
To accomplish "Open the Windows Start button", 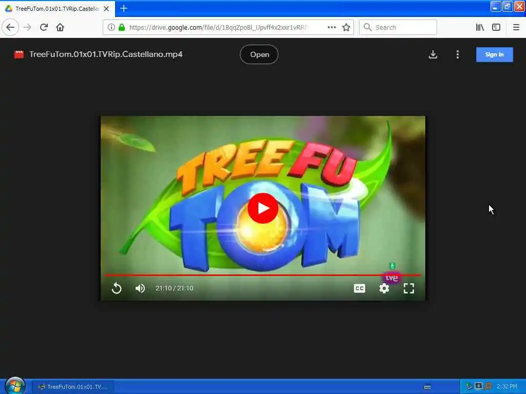I will (x=15, y=386).
